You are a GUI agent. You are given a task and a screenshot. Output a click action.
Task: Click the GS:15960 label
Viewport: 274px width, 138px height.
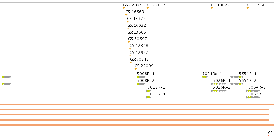point(256,5)
